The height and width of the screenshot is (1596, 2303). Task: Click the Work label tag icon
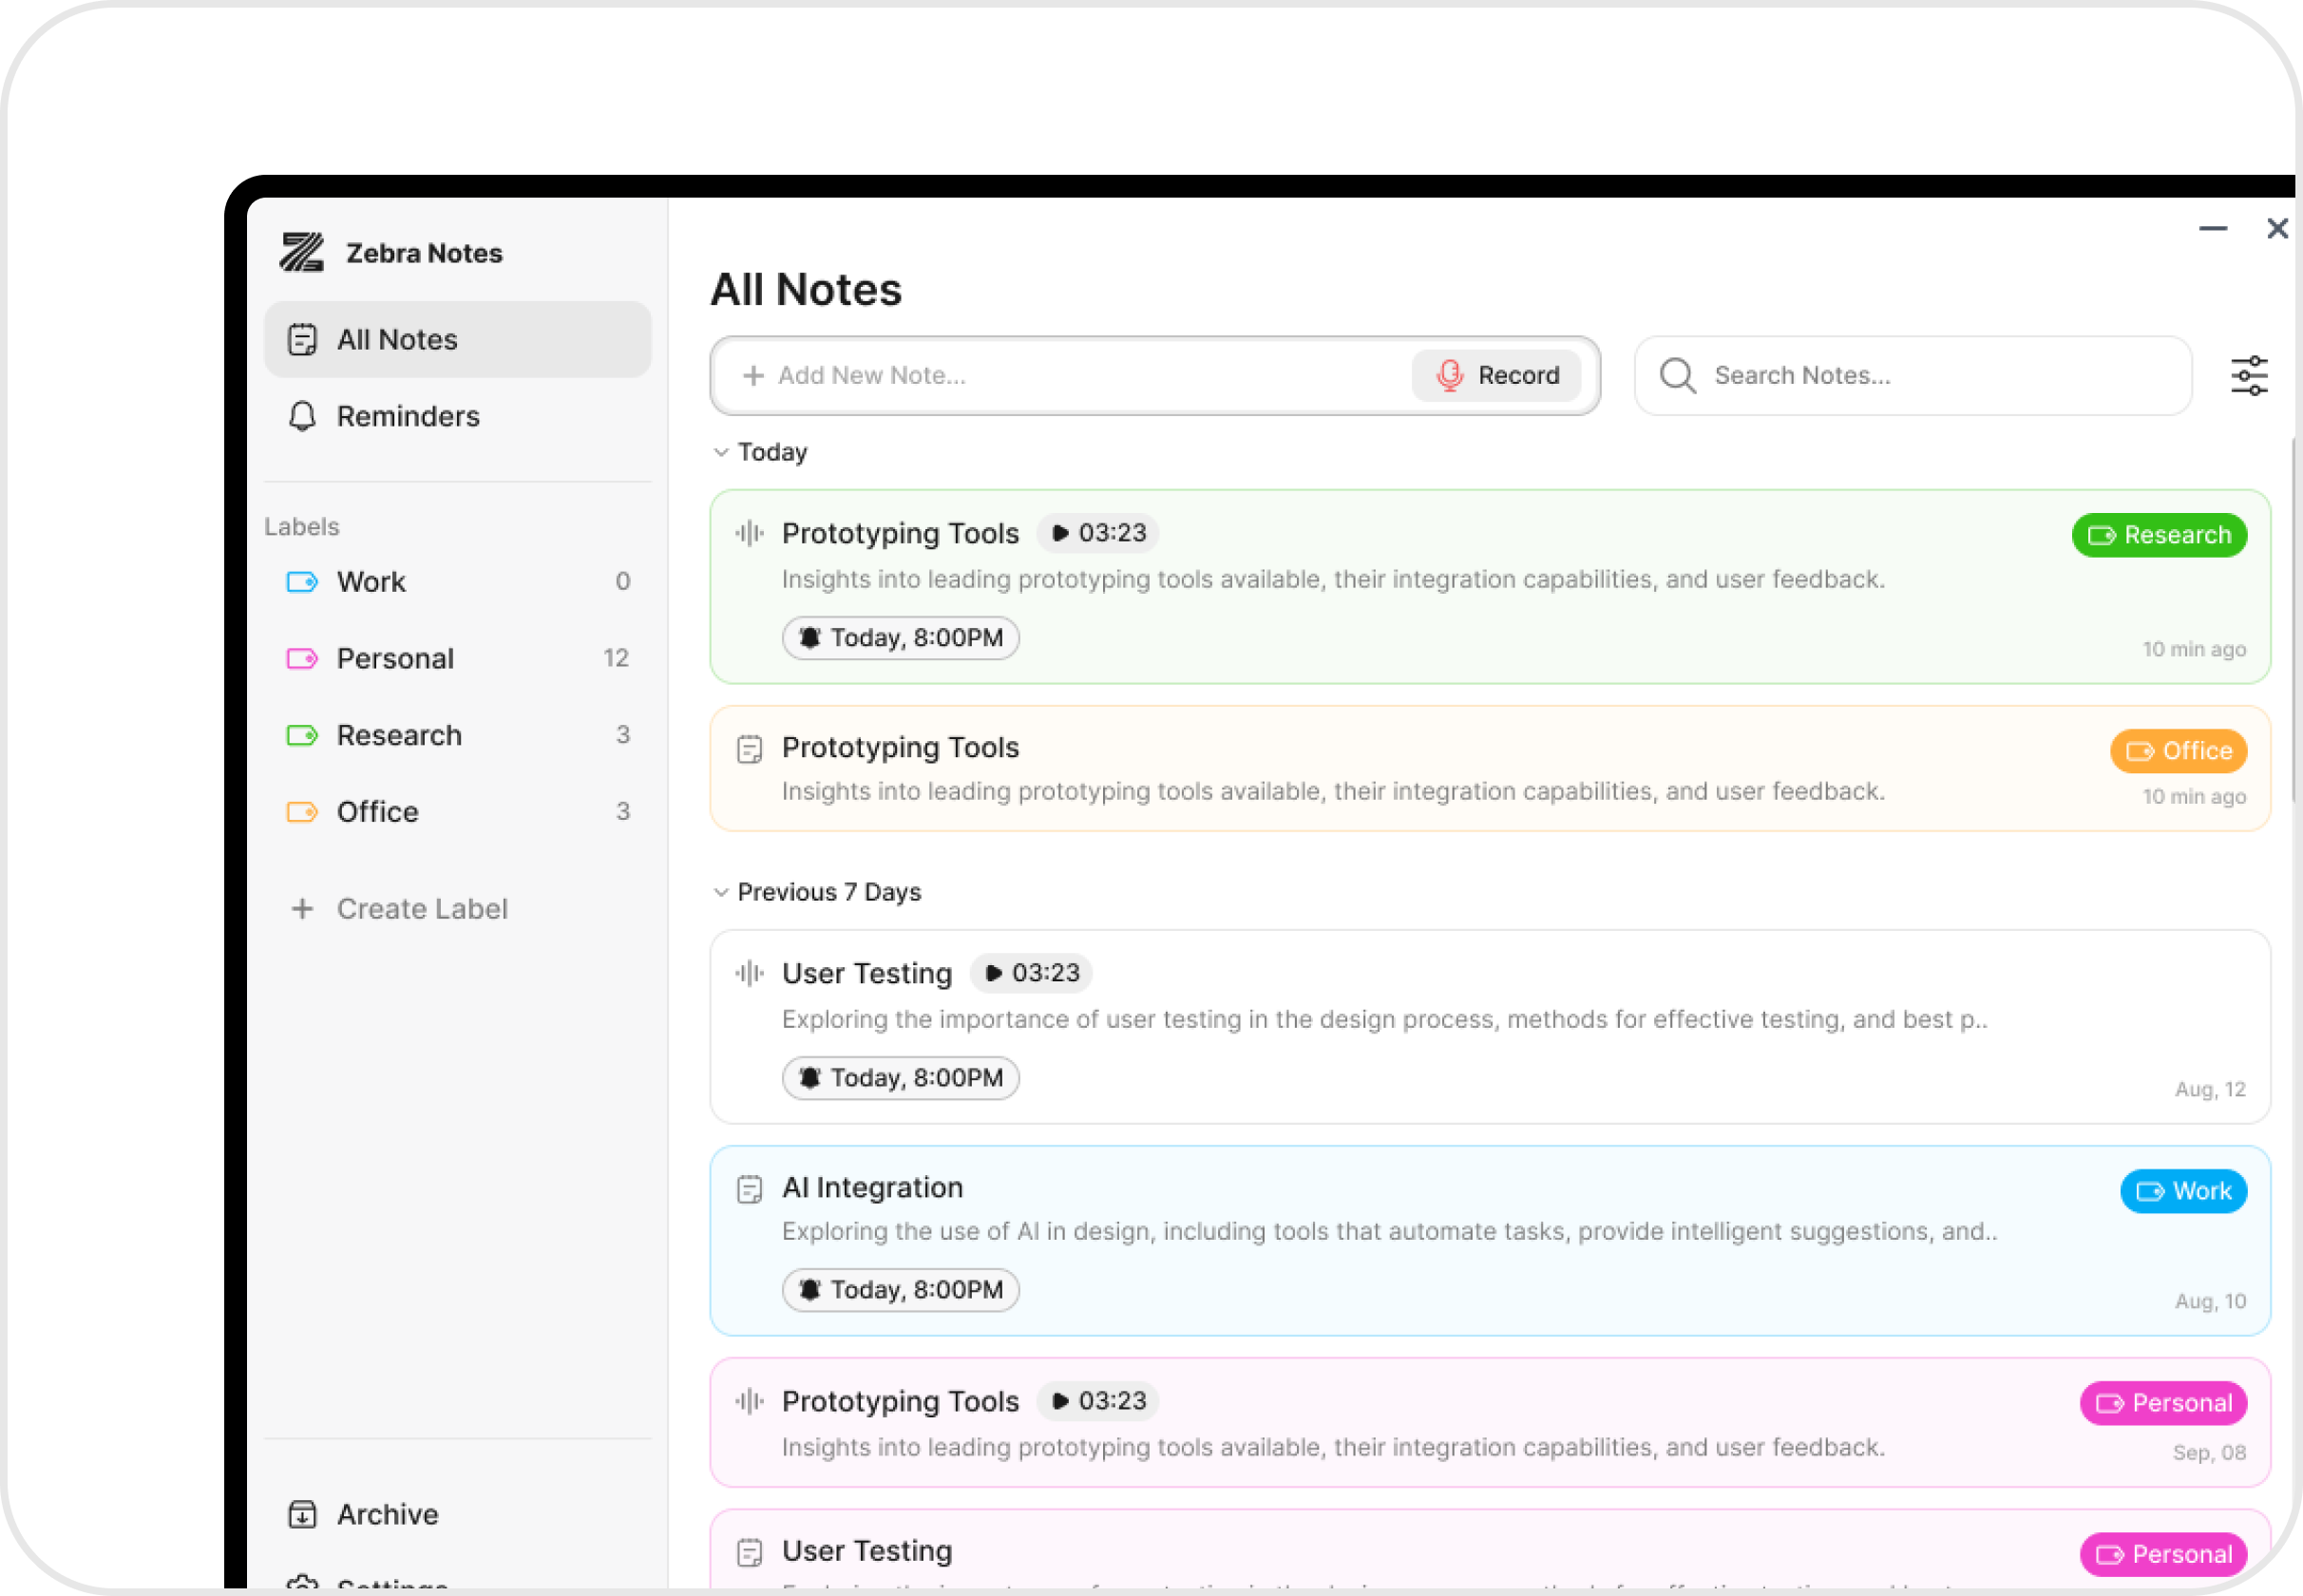coord(300,581)
